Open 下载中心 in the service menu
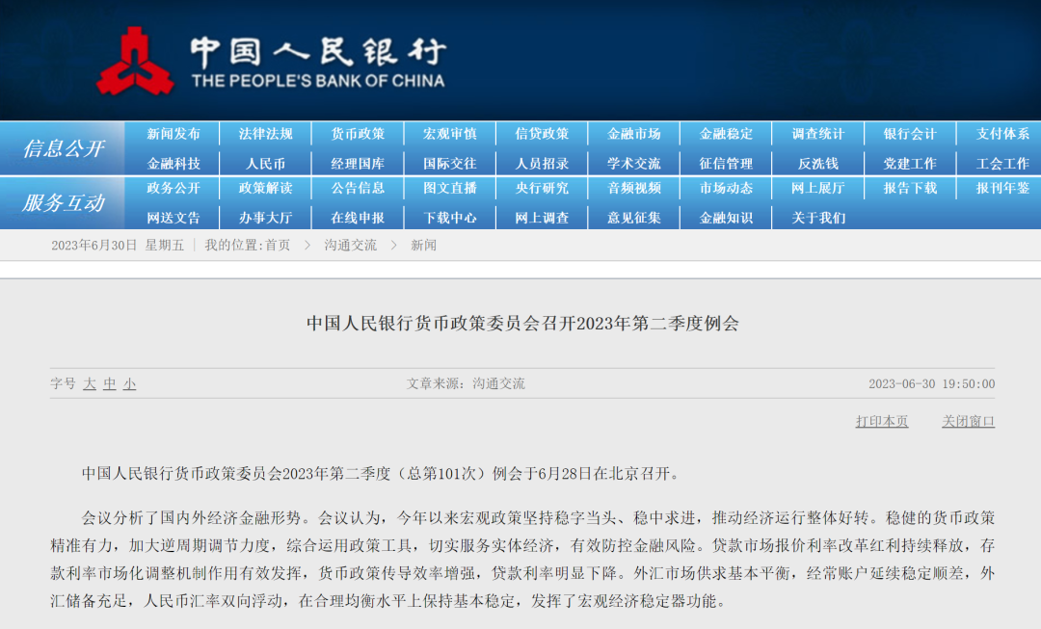The height and width of the screenshot is (629, 1041). pos(450,218)
